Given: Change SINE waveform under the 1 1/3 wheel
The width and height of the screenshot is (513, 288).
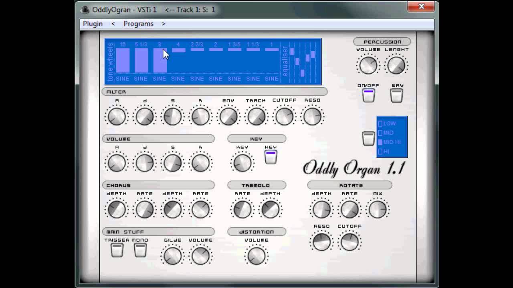Looking at the screenshot, I should [x=253, y=79].
